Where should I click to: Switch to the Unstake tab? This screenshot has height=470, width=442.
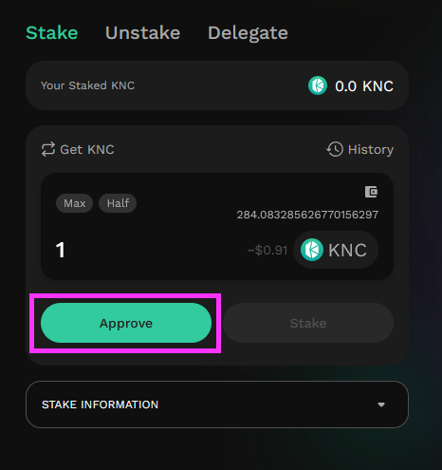pos(142,33)
